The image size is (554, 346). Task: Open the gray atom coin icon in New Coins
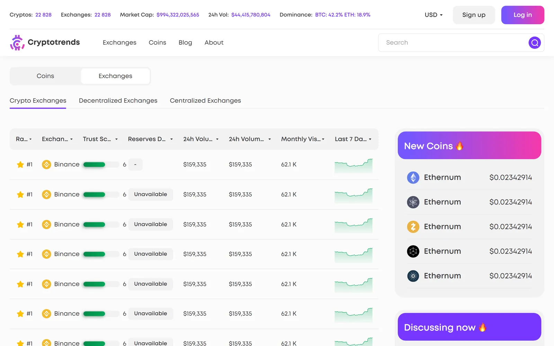(413, 202)
